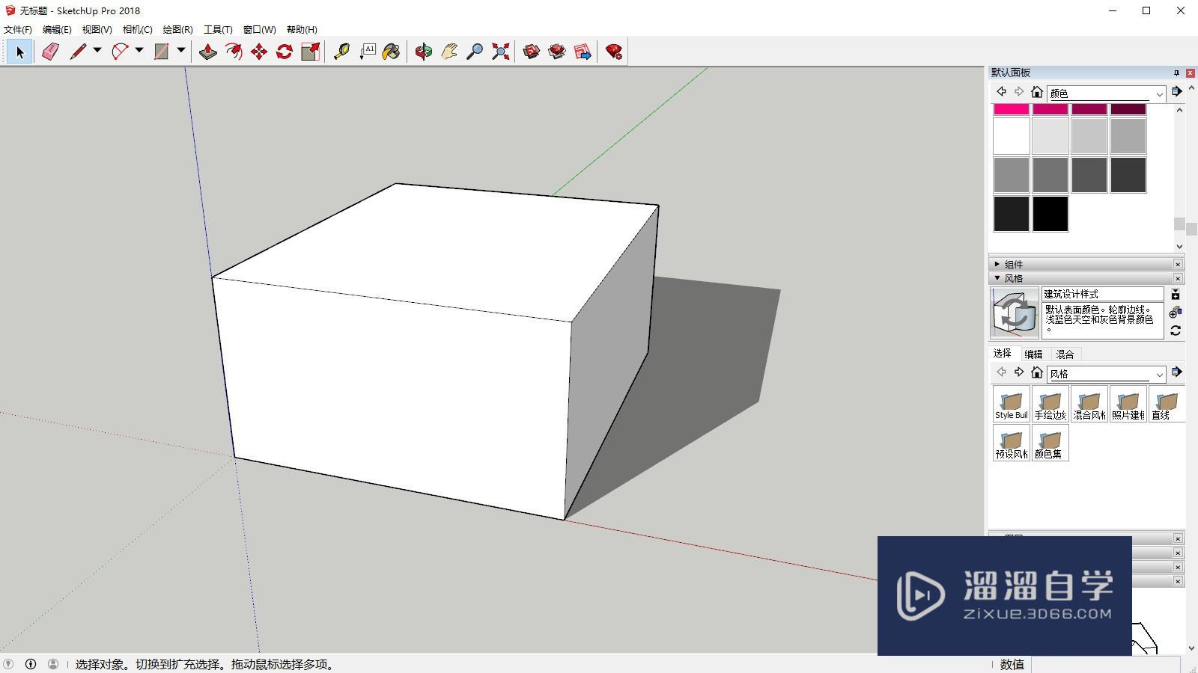Click update style with changes button

[1176, 331]
